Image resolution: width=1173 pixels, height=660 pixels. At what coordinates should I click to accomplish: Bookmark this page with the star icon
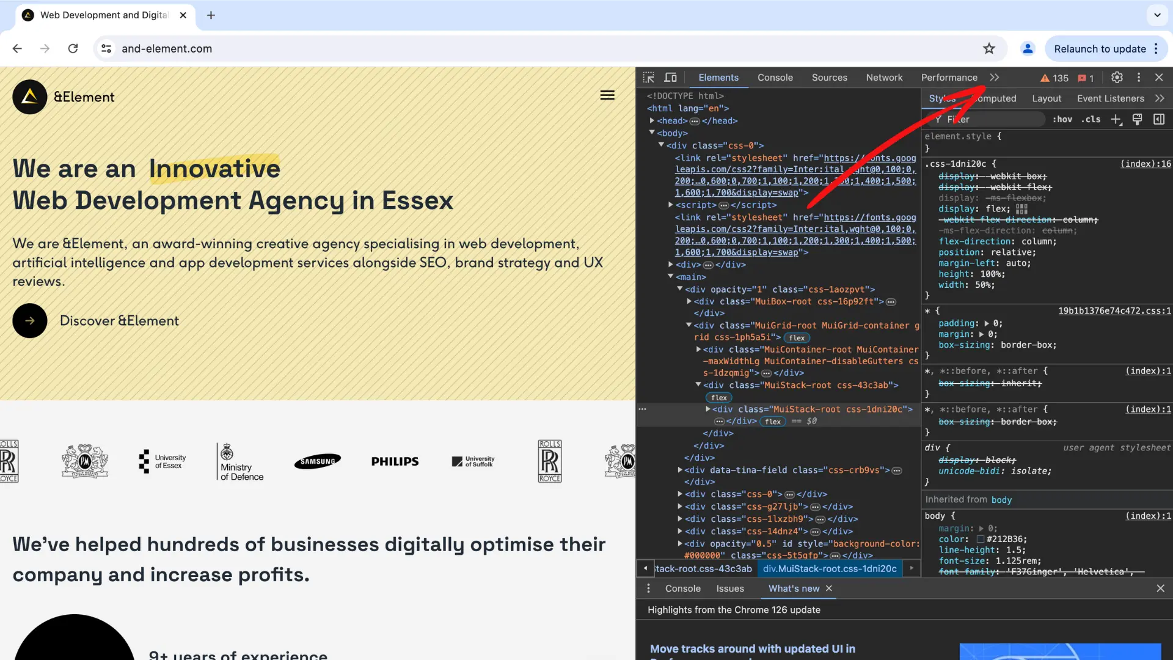pos(989,49)
